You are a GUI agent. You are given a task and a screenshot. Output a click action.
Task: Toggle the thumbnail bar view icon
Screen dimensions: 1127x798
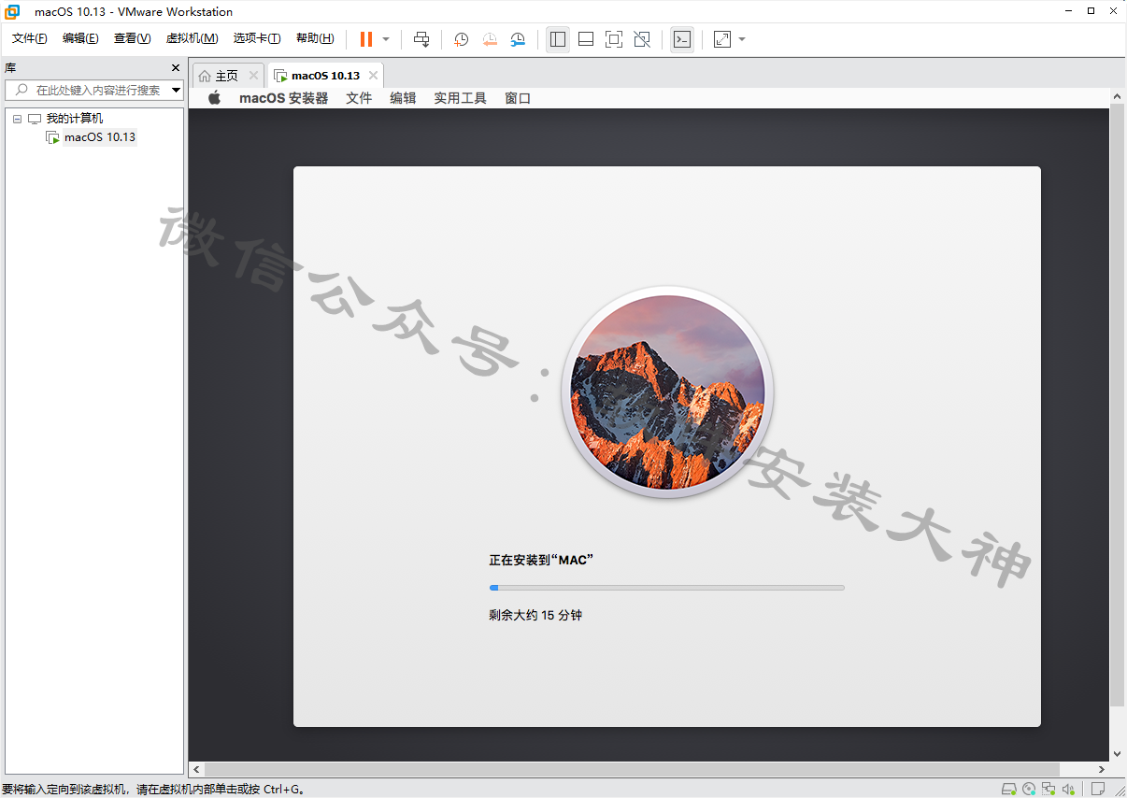[586, 39]
